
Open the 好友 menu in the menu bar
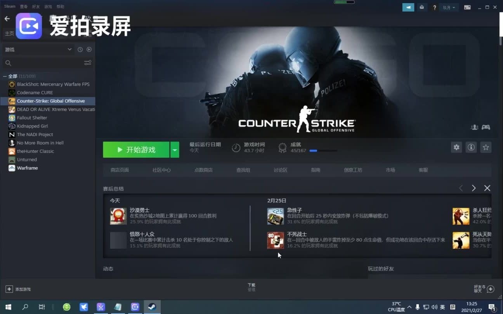pos(35,6)
